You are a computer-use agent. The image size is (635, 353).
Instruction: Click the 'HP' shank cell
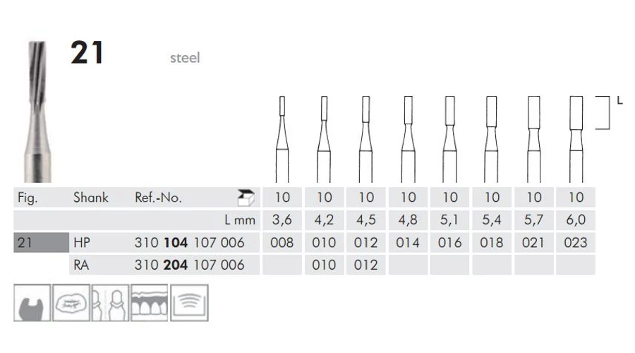click(82, 242)
